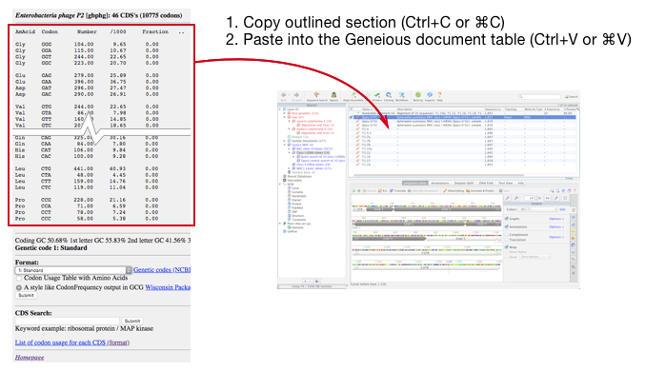The height and width of the screenshot is (371, 645).
Task: Click the CDS Search text field
Action: (x=67, y=321)
